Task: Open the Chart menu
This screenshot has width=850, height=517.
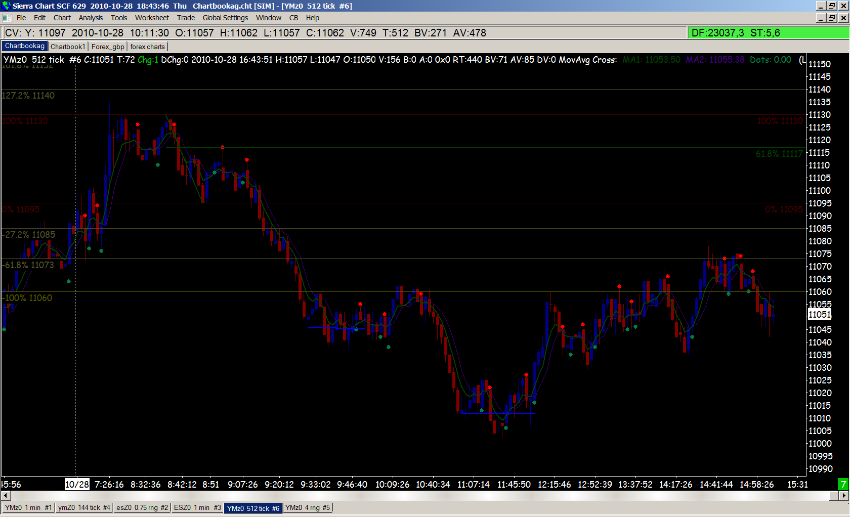Action: [x=62, y=18]
